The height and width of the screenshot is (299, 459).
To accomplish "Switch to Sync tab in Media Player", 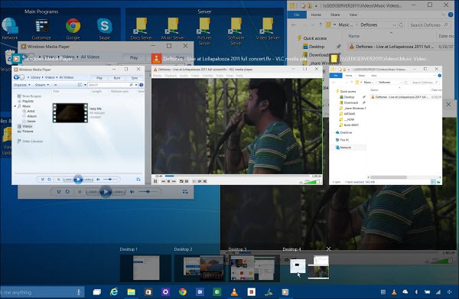I will tap(135, 78).
